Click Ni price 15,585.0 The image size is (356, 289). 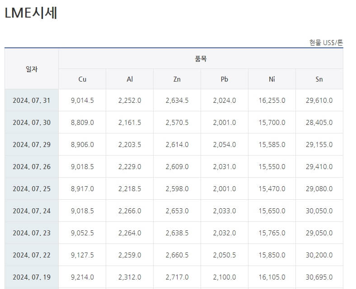272,144
